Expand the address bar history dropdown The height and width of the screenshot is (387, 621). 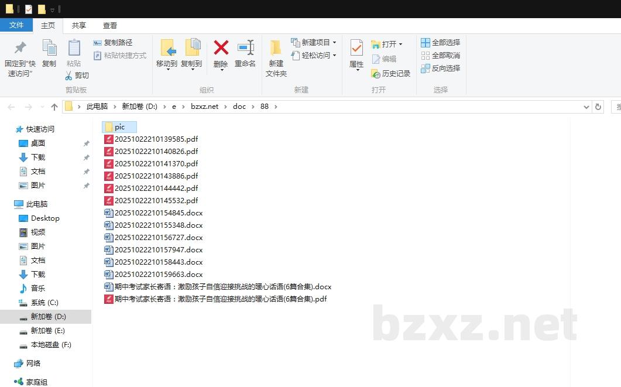[x=586, y=107]
